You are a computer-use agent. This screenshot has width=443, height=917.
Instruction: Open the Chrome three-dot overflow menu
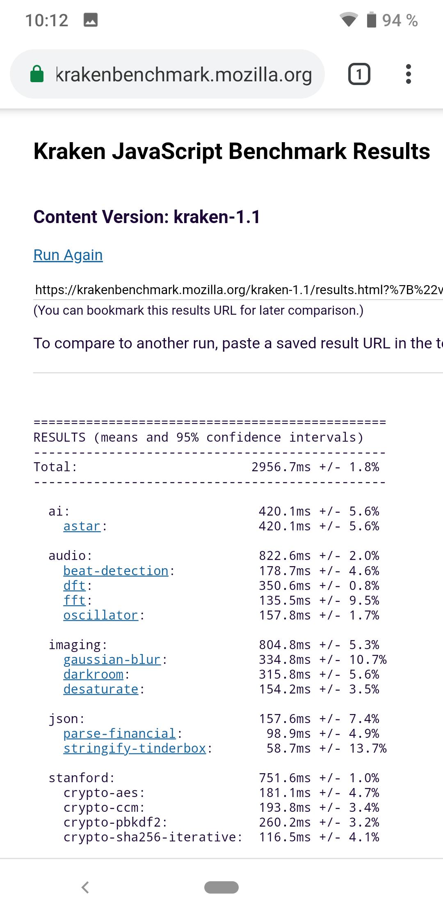point(408,74)
